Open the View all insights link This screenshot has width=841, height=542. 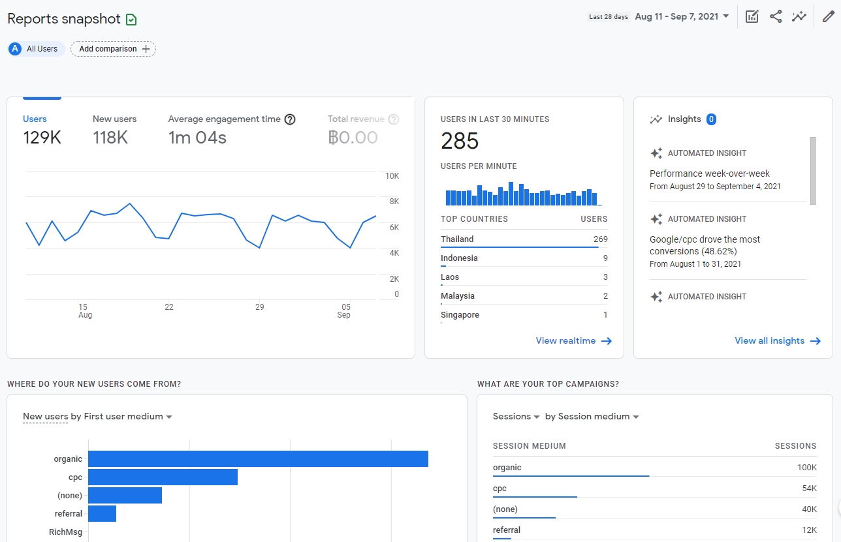click(x=777, y=340)
